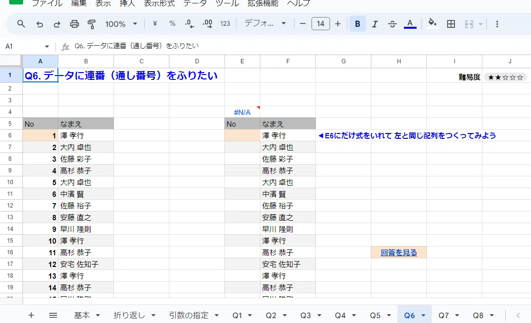Open the 表示 menu
531x323 pixels.
coord(103,3)
